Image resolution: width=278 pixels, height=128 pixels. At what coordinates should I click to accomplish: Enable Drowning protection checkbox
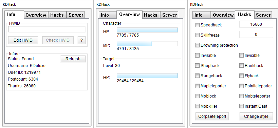pos(197,45)
